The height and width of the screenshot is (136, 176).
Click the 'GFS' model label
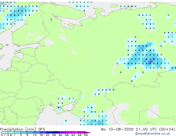point(42,129)
